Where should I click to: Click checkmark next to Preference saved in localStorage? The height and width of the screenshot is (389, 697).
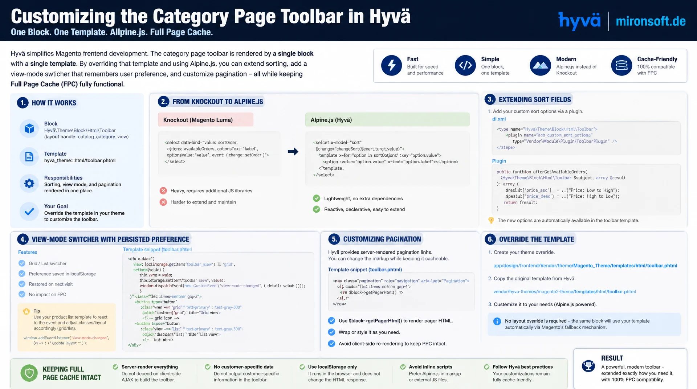point(22,274)
